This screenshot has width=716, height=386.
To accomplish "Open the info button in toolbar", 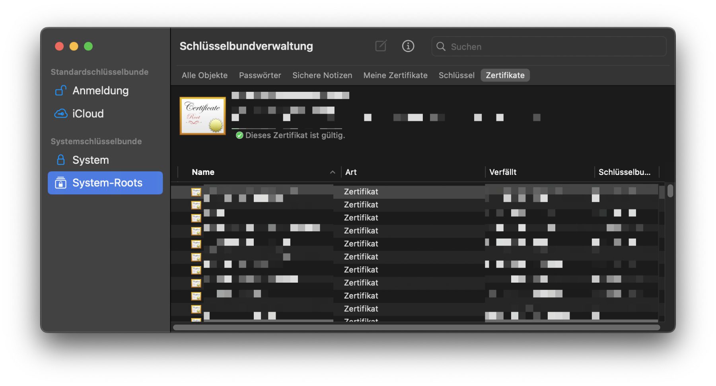I will 408,46.
